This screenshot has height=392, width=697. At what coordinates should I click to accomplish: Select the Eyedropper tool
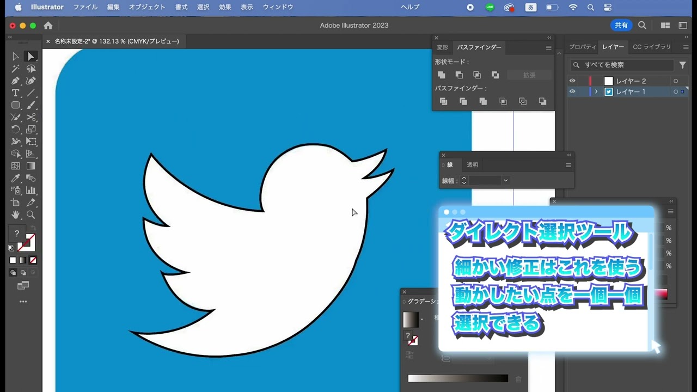16,179
